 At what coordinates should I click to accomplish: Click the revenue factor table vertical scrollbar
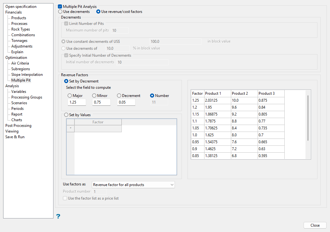click(308, 118)
